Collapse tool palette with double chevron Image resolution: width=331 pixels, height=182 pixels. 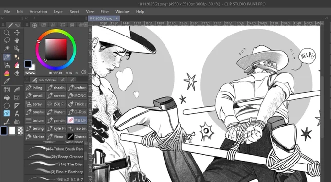2,18
